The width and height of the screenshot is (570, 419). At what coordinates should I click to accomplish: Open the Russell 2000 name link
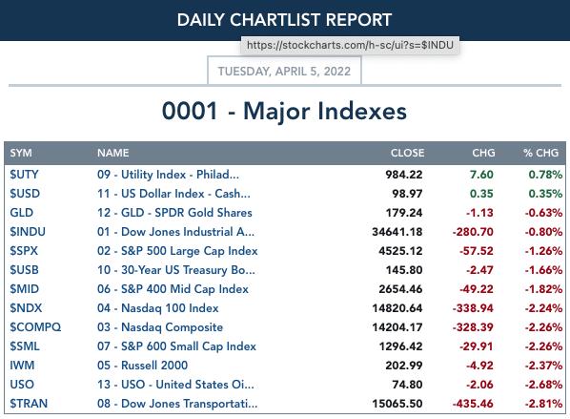143,366
